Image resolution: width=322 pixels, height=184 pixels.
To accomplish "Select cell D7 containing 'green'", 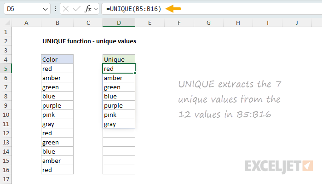I will (119, 87).
